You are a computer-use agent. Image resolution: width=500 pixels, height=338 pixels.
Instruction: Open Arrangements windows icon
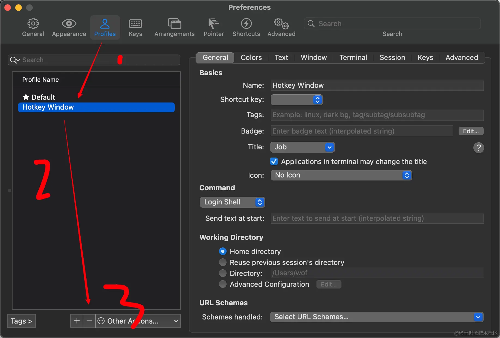(x=175, y=24)
